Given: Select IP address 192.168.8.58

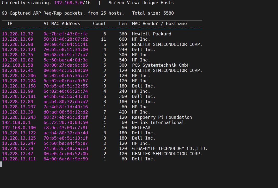Looking at the screenshot, I should pyautogui.click(x=17, y=65).
